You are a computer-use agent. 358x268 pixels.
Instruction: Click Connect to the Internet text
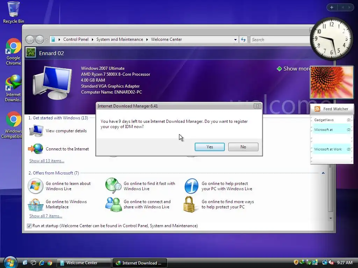click(67, 149)
